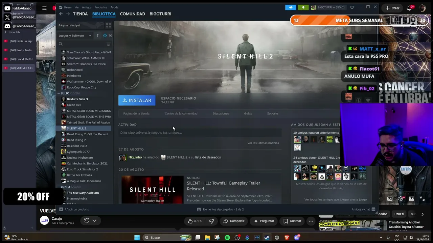
Task: Open YouTube more actions ellipsis button
Action: click(311, 221)
